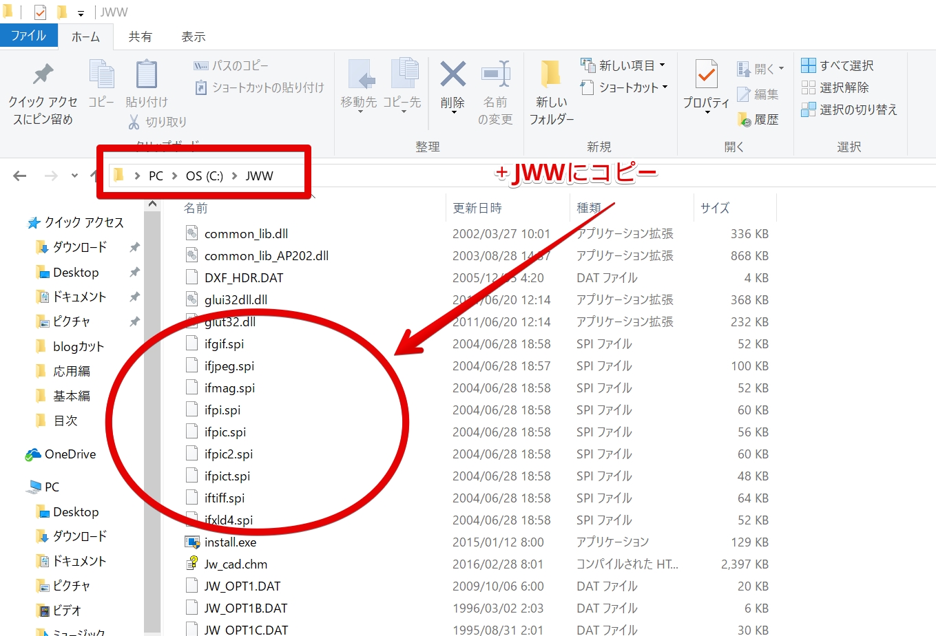Open blogカット folder in sidebar
This screenshot has height=636, width=936.
coord(70,346)
